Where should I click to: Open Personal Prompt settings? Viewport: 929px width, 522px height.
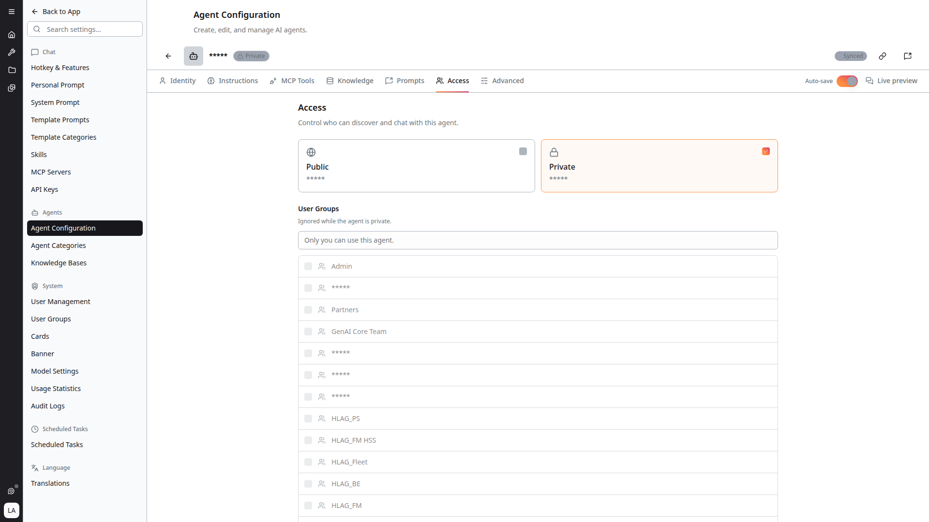(x=85, y=85)
